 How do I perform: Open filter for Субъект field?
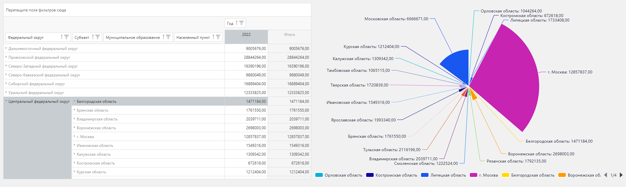97,37
